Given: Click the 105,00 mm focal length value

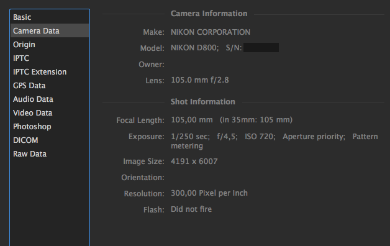Looking at the screenshot, I should pyautogui.click(x=192, y=120).
